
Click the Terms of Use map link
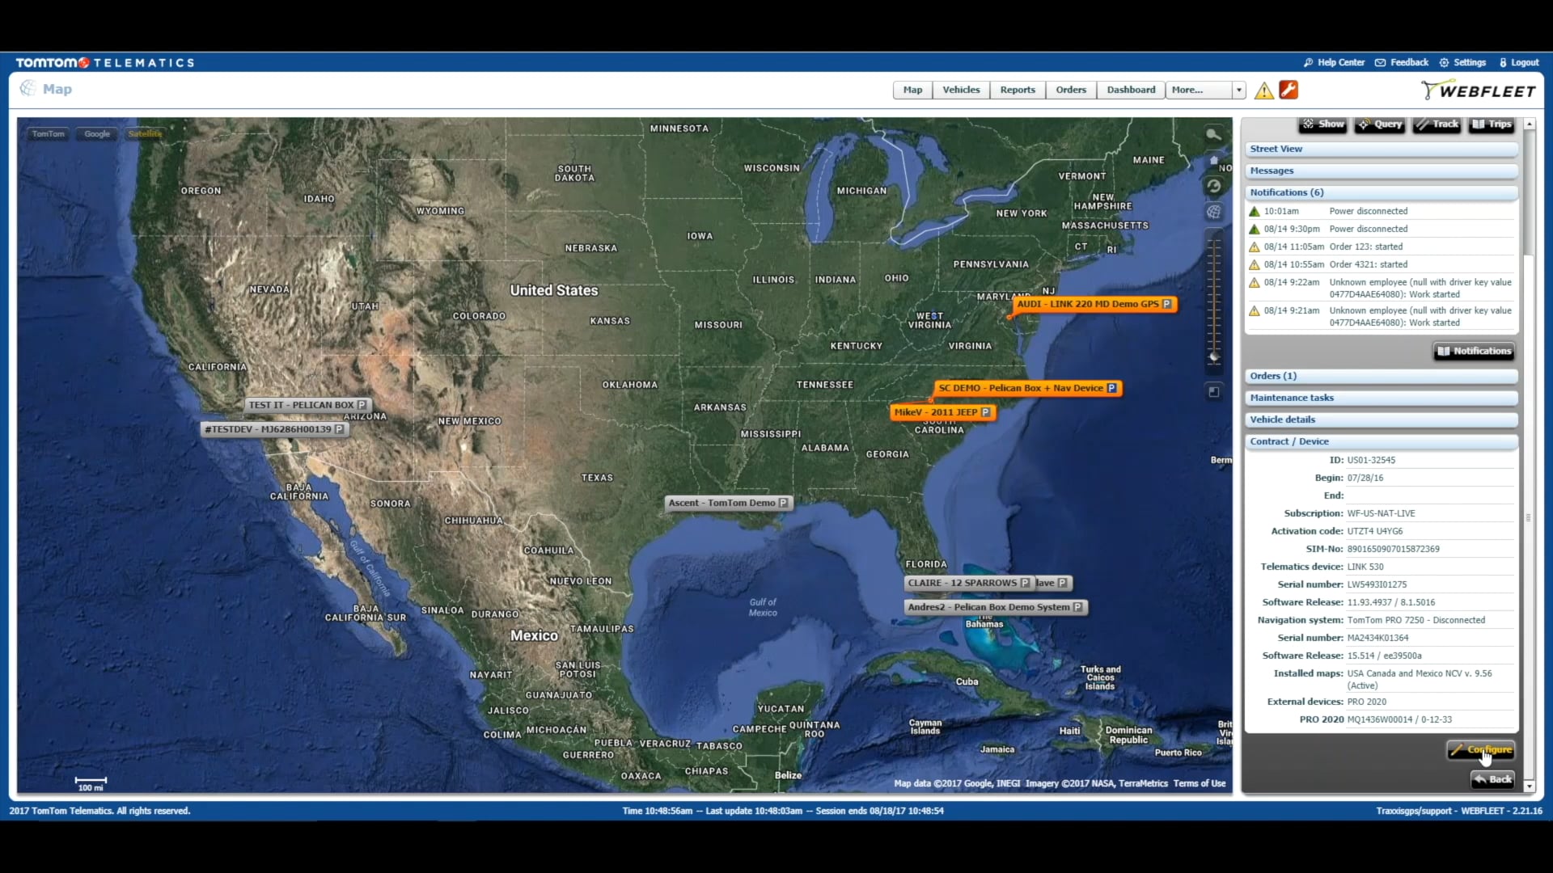1199,783
